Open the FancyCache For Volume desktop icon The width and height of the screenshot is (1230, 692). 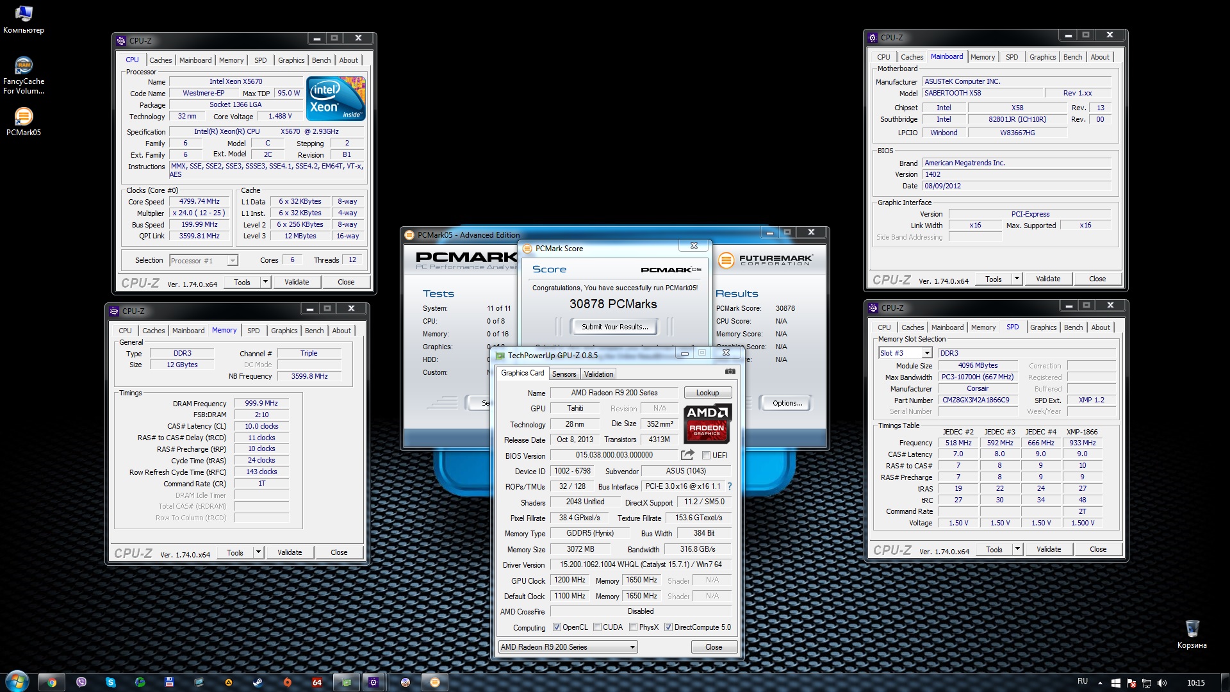(24, 76)
